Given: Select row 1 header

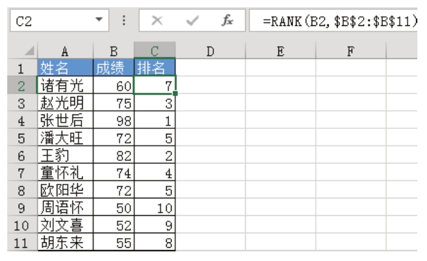Looking at the screenshot, I should (x=18, y=68).
